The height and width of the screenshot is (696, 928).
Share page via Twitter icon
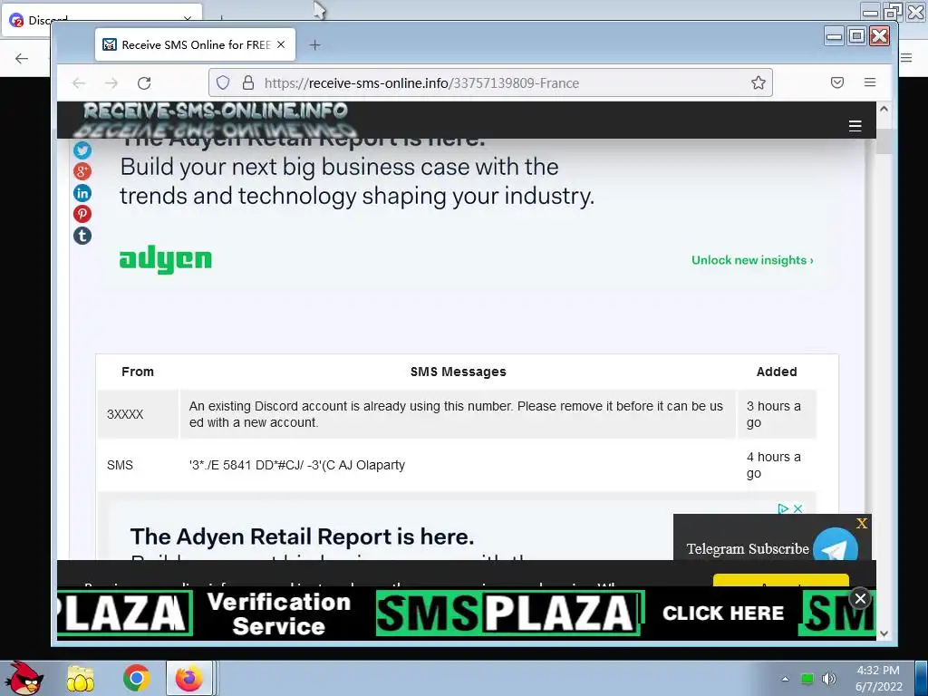pyautogui.click(x=82, y=150)
